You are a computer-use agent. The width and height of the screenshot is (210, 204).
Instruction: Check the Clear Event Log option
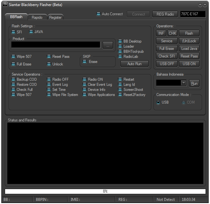(85, 85)
